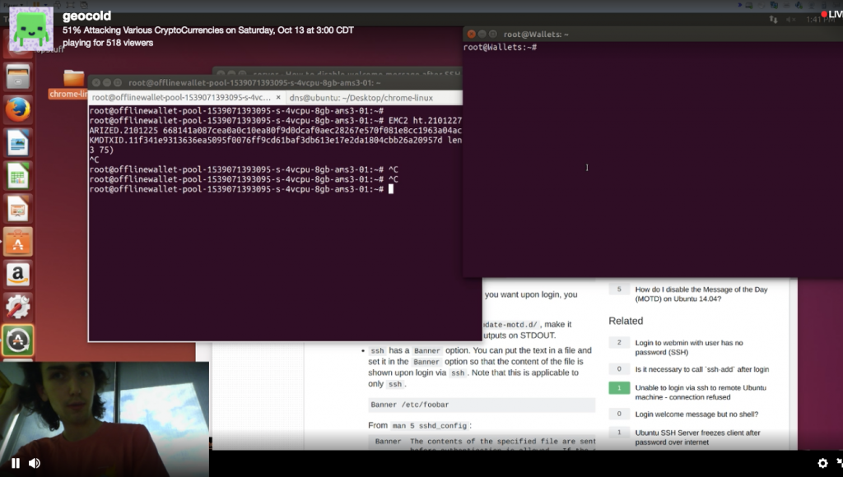Open the Files manager dock icon
The image size is (843, 477).
18,77
